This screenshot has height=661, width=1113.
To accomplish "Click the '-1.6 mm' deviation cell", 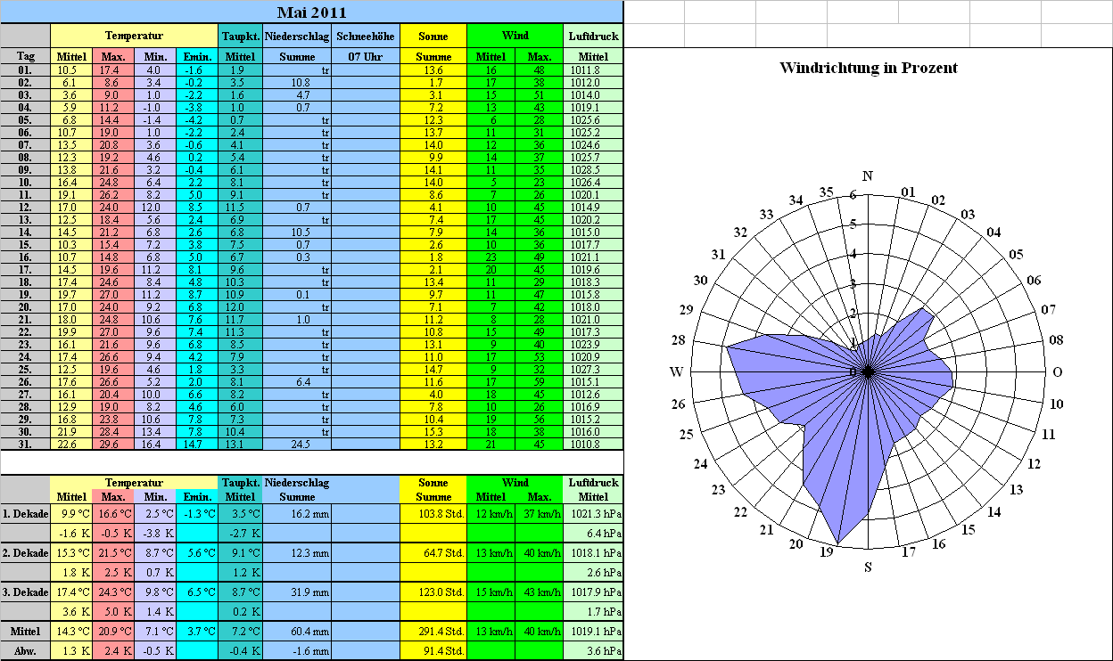I will pos(297,650).
